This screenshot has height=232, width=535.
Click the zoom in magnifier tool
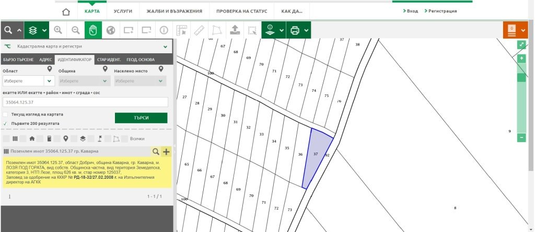58,30
